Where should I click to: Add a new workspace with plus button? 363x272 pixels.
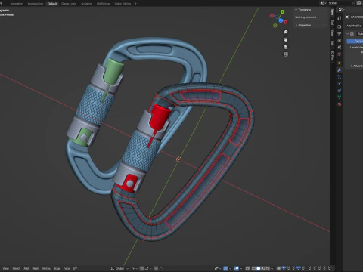pos(135,4)
